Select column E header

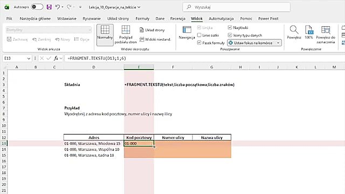pyautogui.click(x=139, y=67)
